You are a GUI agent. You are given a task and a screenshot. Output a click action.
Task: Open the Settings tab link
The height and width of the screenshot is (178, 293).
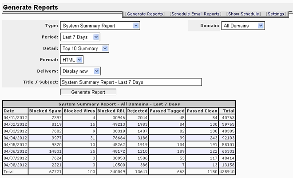click(276, 14)
